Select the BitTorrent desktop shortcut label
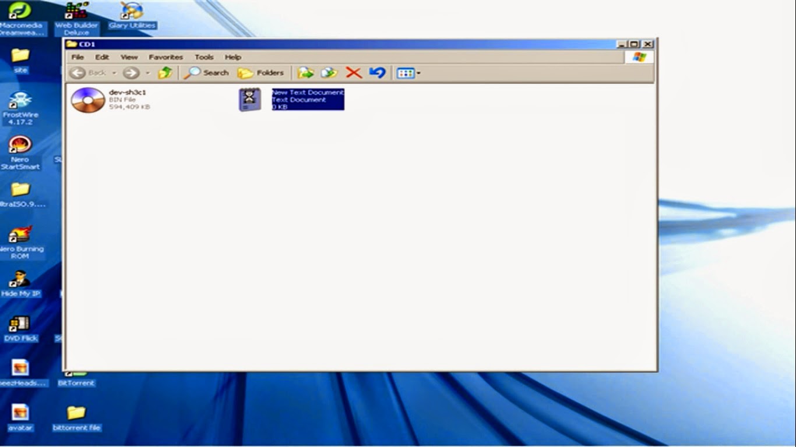The image size is (796, 447). (x=76, y=383)
